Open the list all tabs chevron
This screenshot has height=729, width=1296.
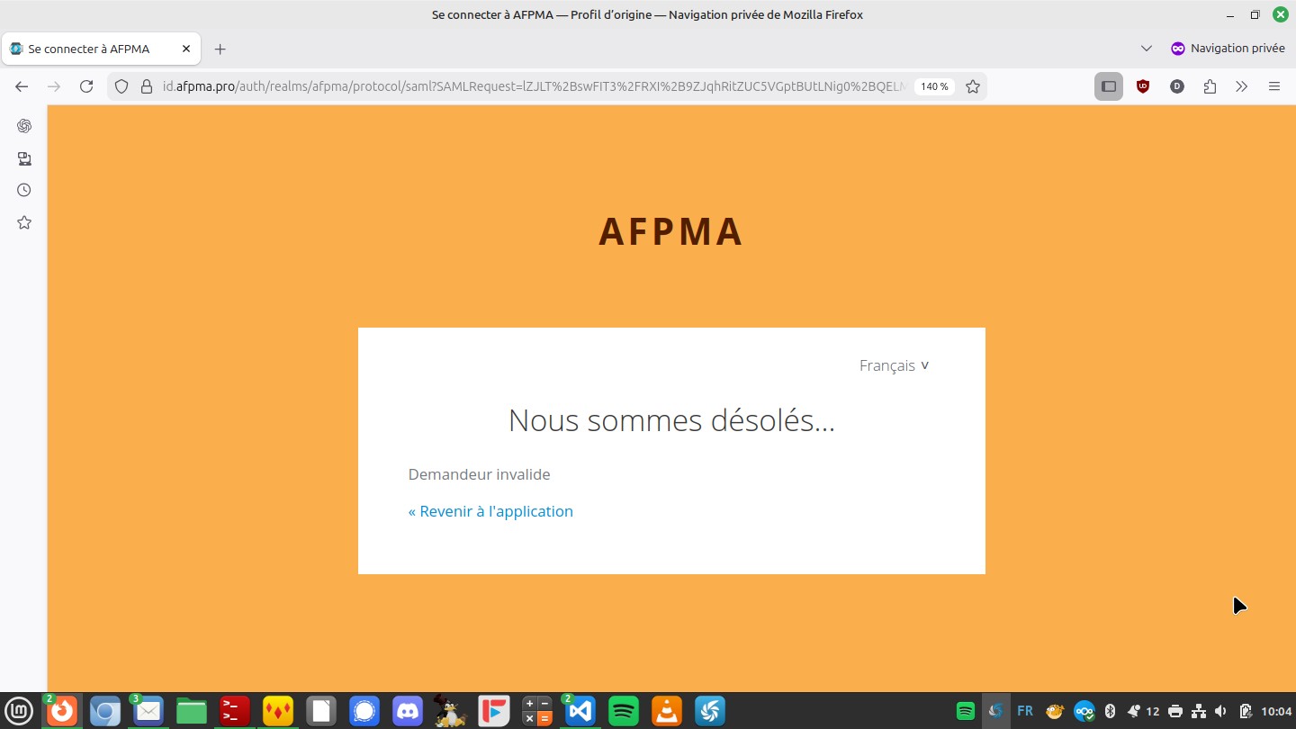[x=1146, y=49]
